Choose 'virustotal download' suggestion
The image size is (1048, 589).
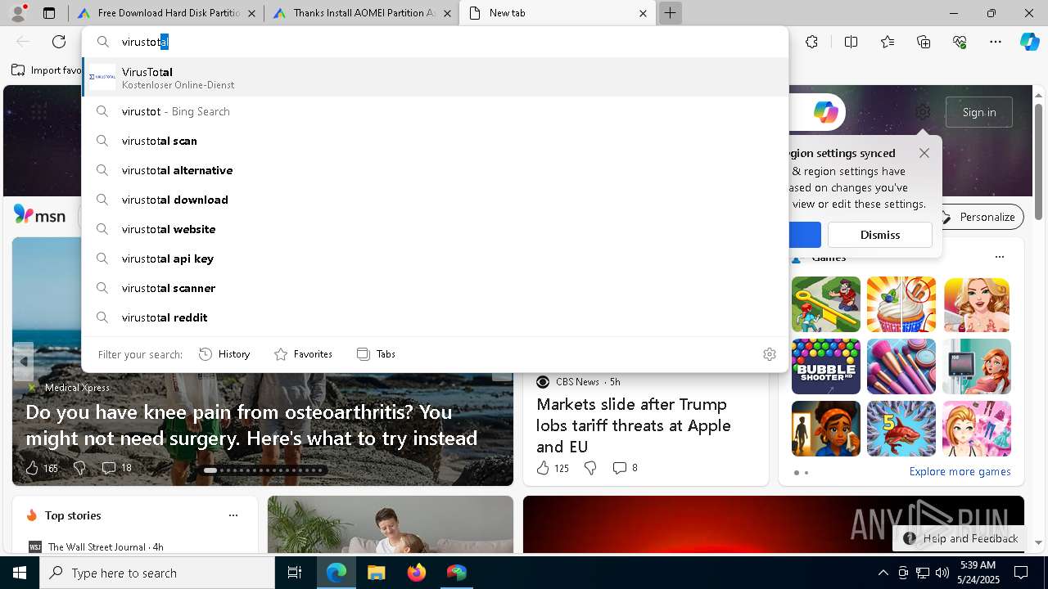point(435,200)
